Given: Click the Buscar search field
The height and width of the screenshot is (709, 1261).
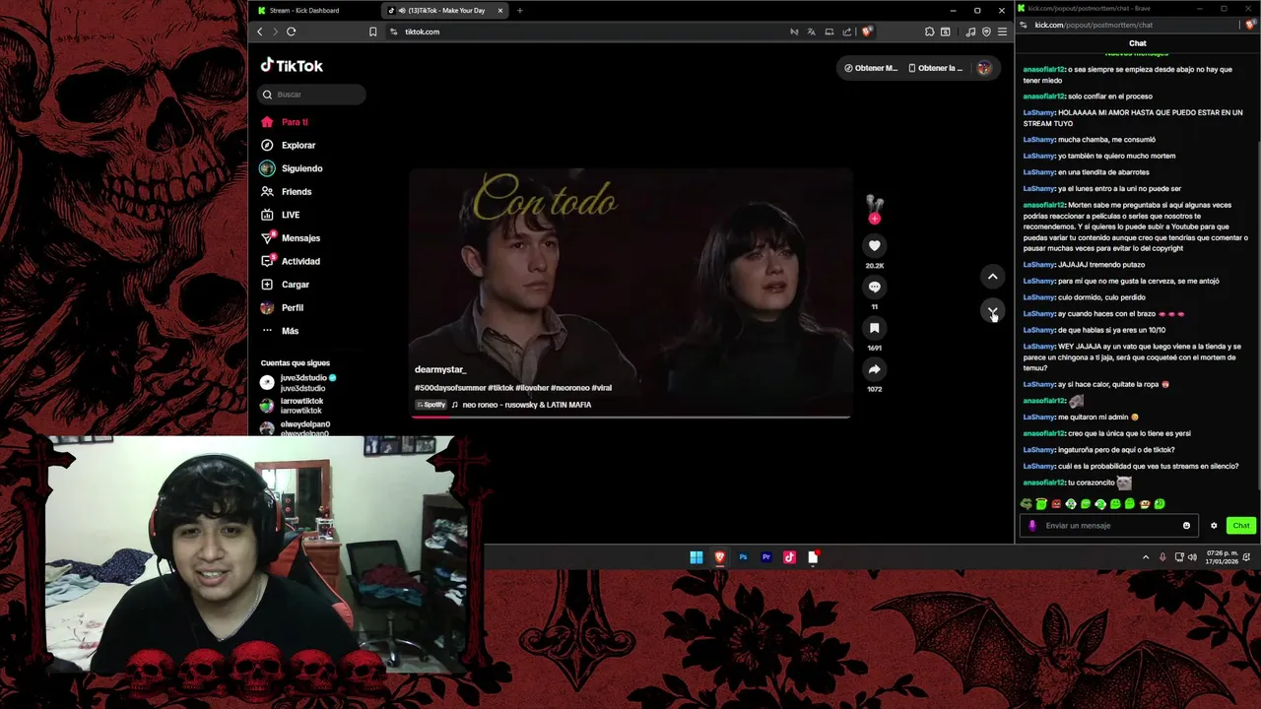Looking at the screenshot, I should pyautogui.click(x=312, y=95).
